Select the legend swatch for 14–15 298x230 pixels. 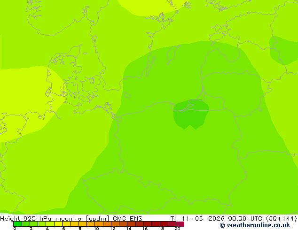(132, 224)
